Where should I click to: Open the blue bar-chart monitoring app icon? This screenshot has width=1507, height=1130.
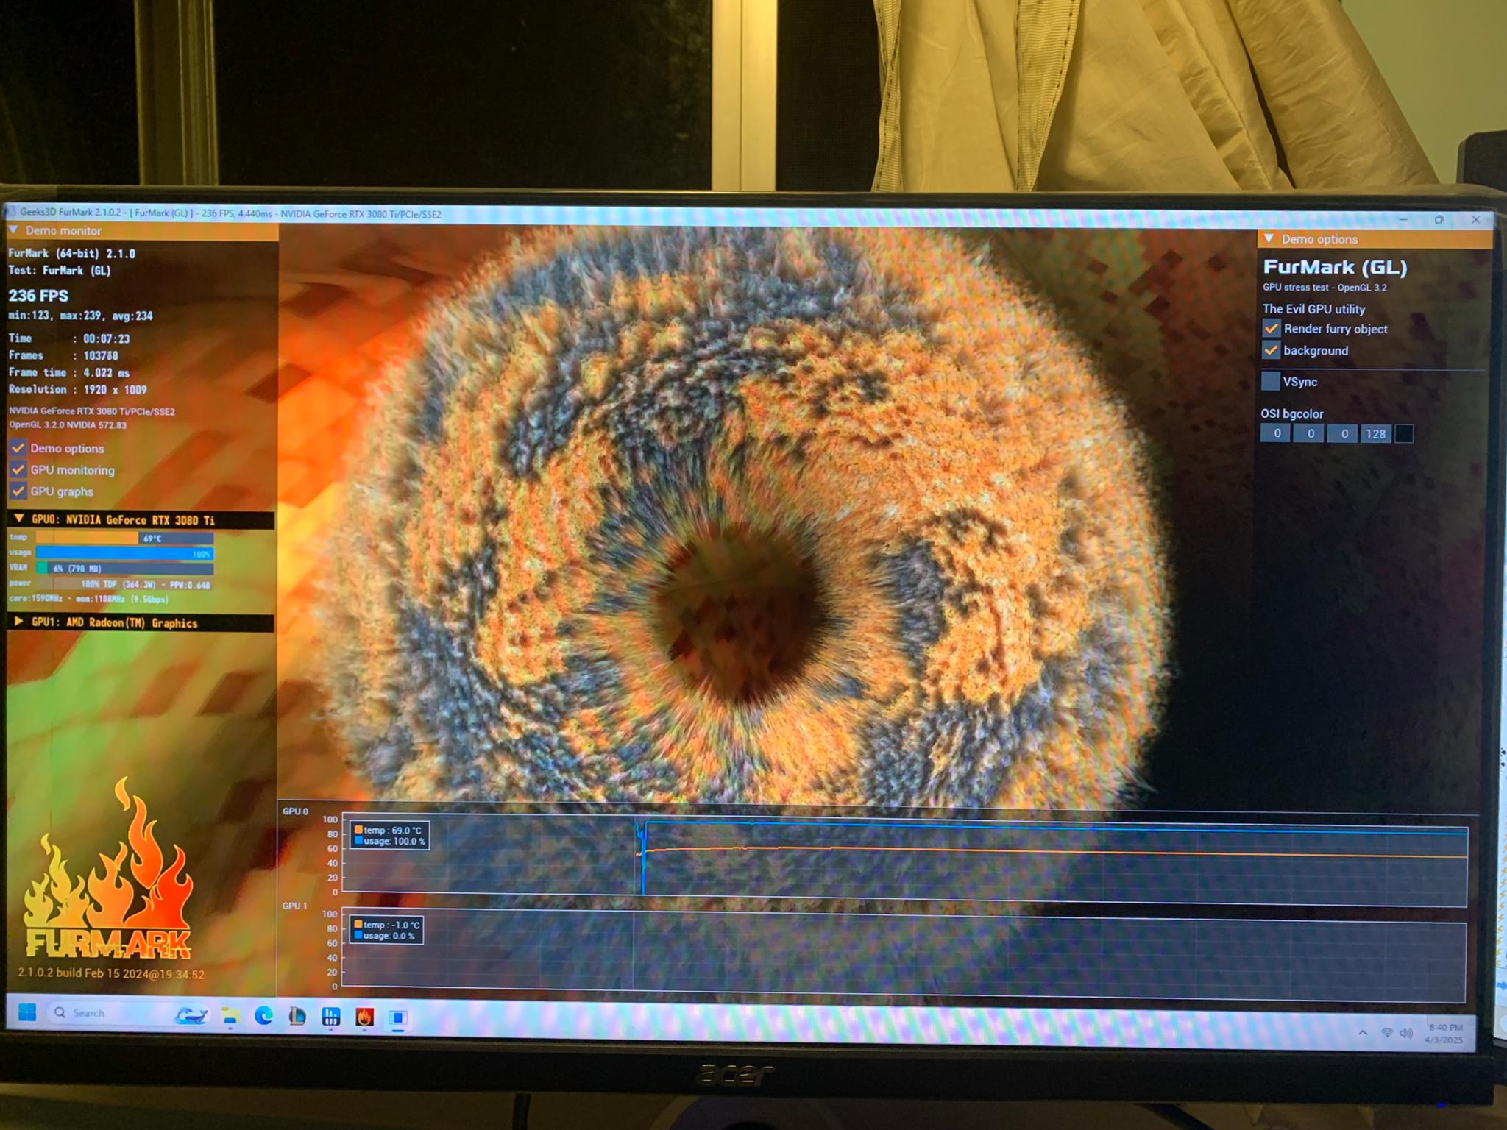tap(331, 1016)
